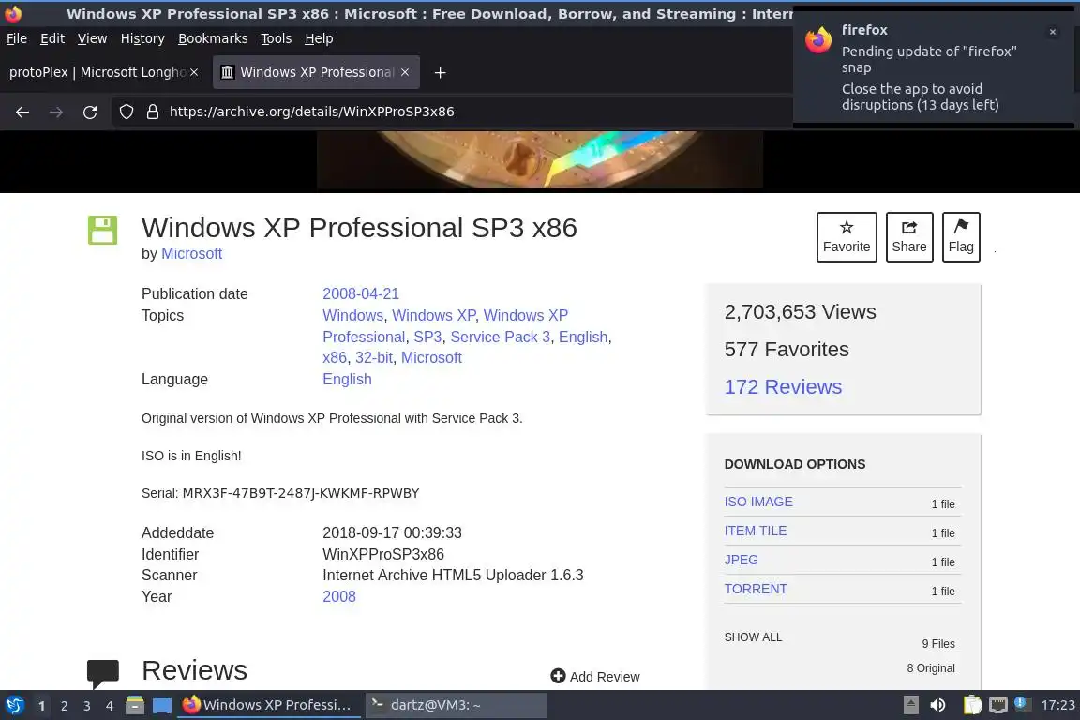The width and height of the screenshot is (1080, 720).
Task: Click the browser back arrow
Action: tap(22, 112)
